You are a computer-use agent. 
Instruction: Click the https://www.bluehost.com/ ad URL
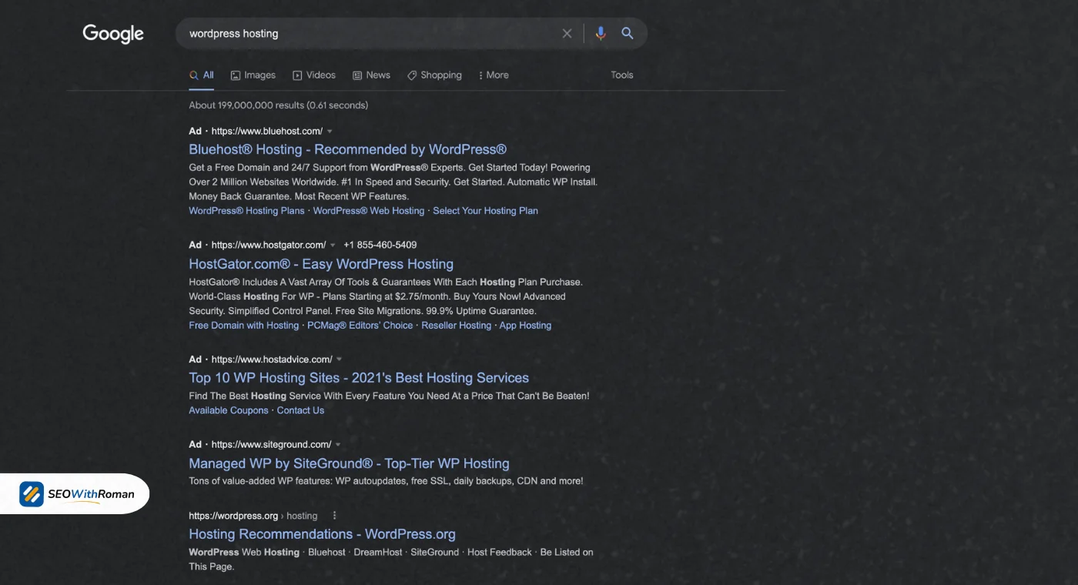point(266,132)
